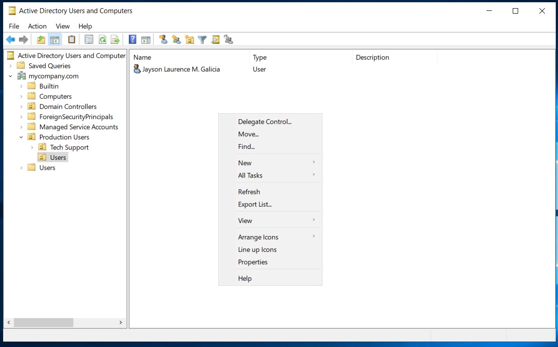Click the Refresh toolbar icon
558x347 pixels.
click(x=102, y=40)
